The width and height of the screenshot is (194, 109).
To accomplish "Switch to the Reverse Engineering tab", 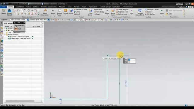I will (49, 7).
